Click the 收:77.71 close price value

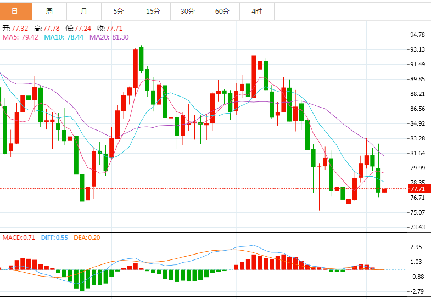click(x=110, y=29)
